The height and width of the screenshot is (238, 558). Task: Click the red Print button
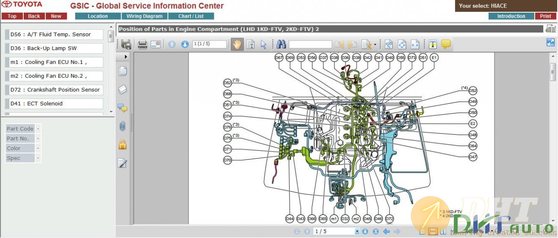(545, 16)
